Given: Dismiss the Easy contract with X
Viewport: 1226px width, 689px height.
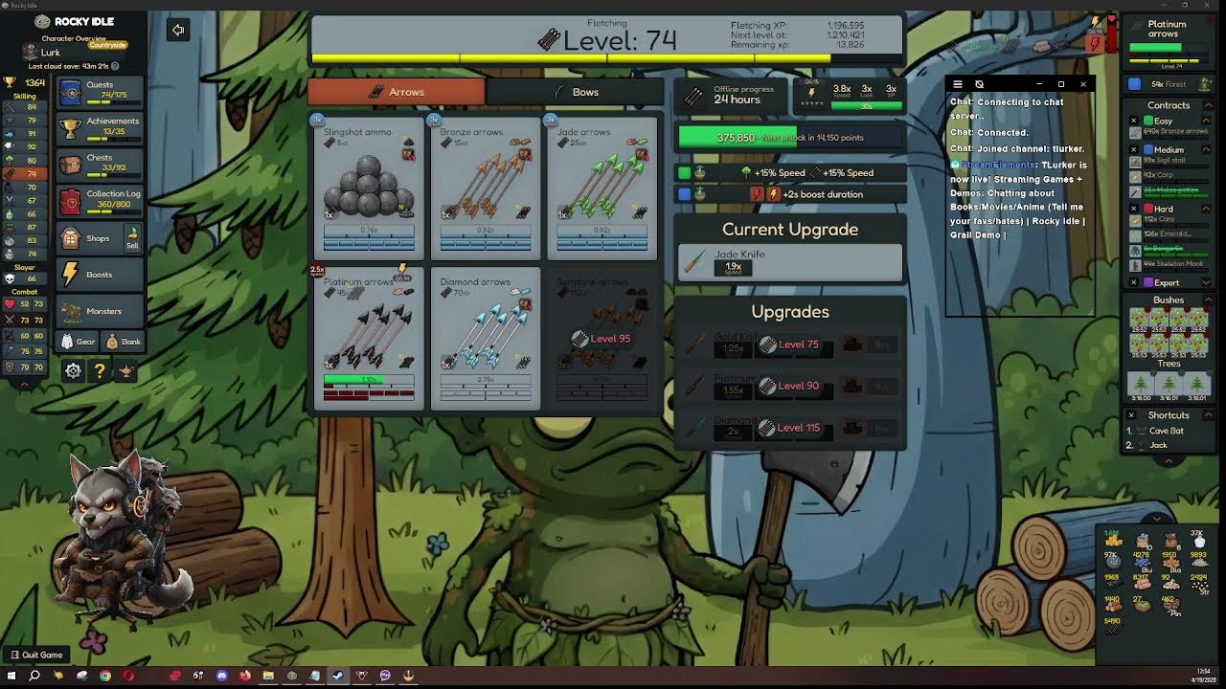Looking at the screenshot, I should [1134, 122].
